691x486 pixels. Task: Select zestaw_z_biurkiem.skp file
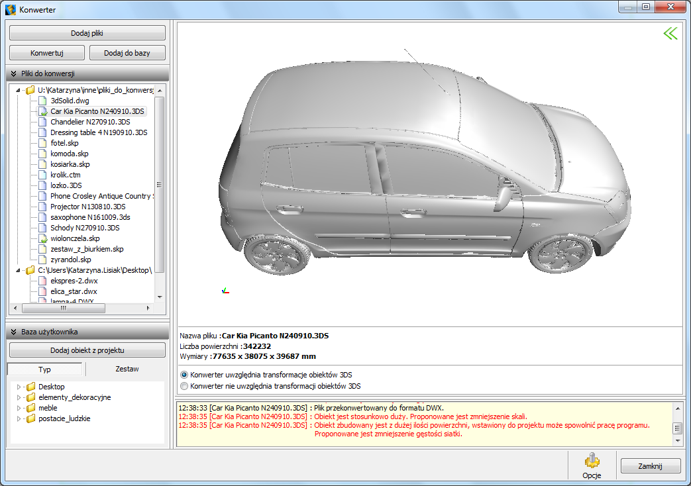(x=87, y=249)
